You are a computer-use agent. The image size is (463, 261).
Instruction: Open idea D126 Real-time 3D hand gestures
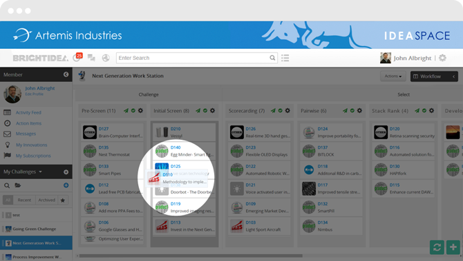coord(259,132)
